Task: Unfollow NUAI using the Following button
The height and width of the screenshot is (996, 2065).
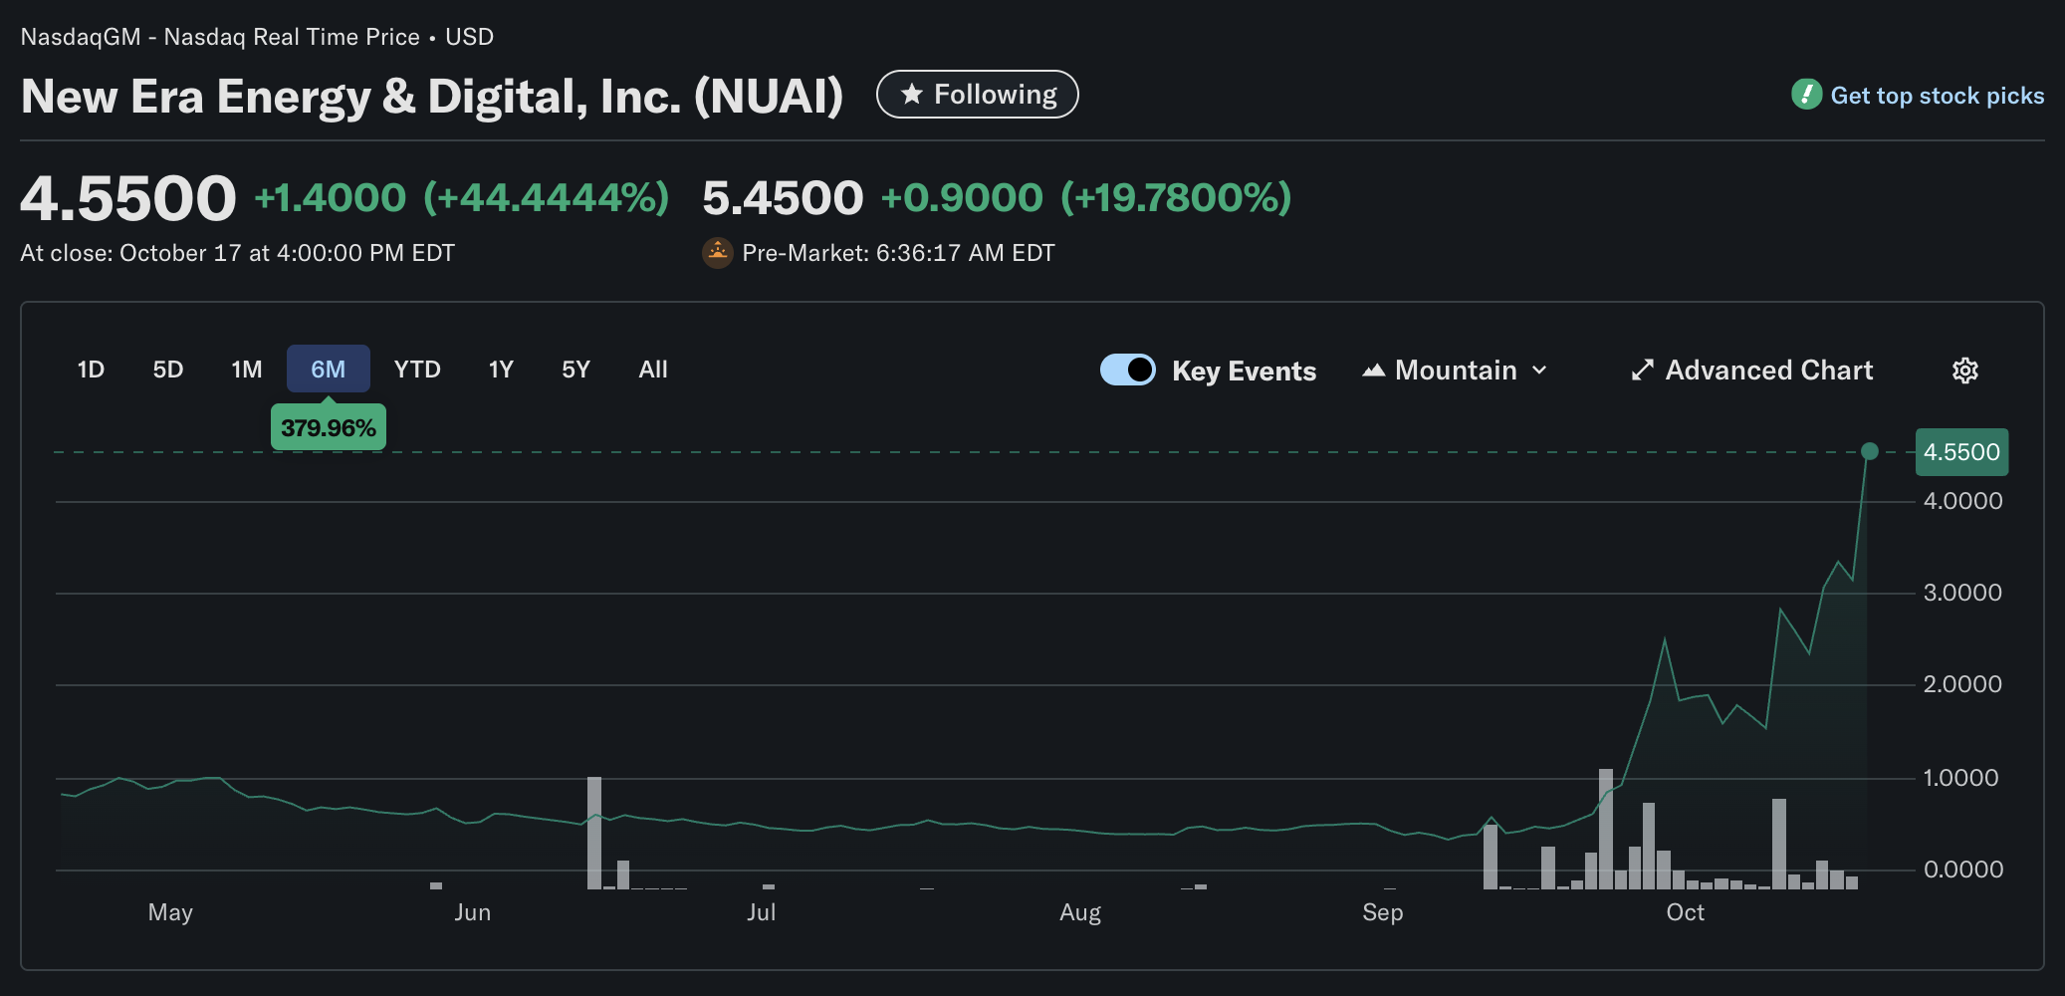Action: pyautogui.click(x=977, y=95)
